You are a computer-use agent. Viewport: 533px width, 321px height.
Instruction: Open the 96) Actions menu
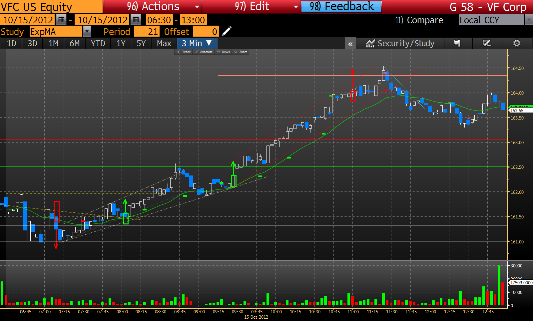point(152,7)
